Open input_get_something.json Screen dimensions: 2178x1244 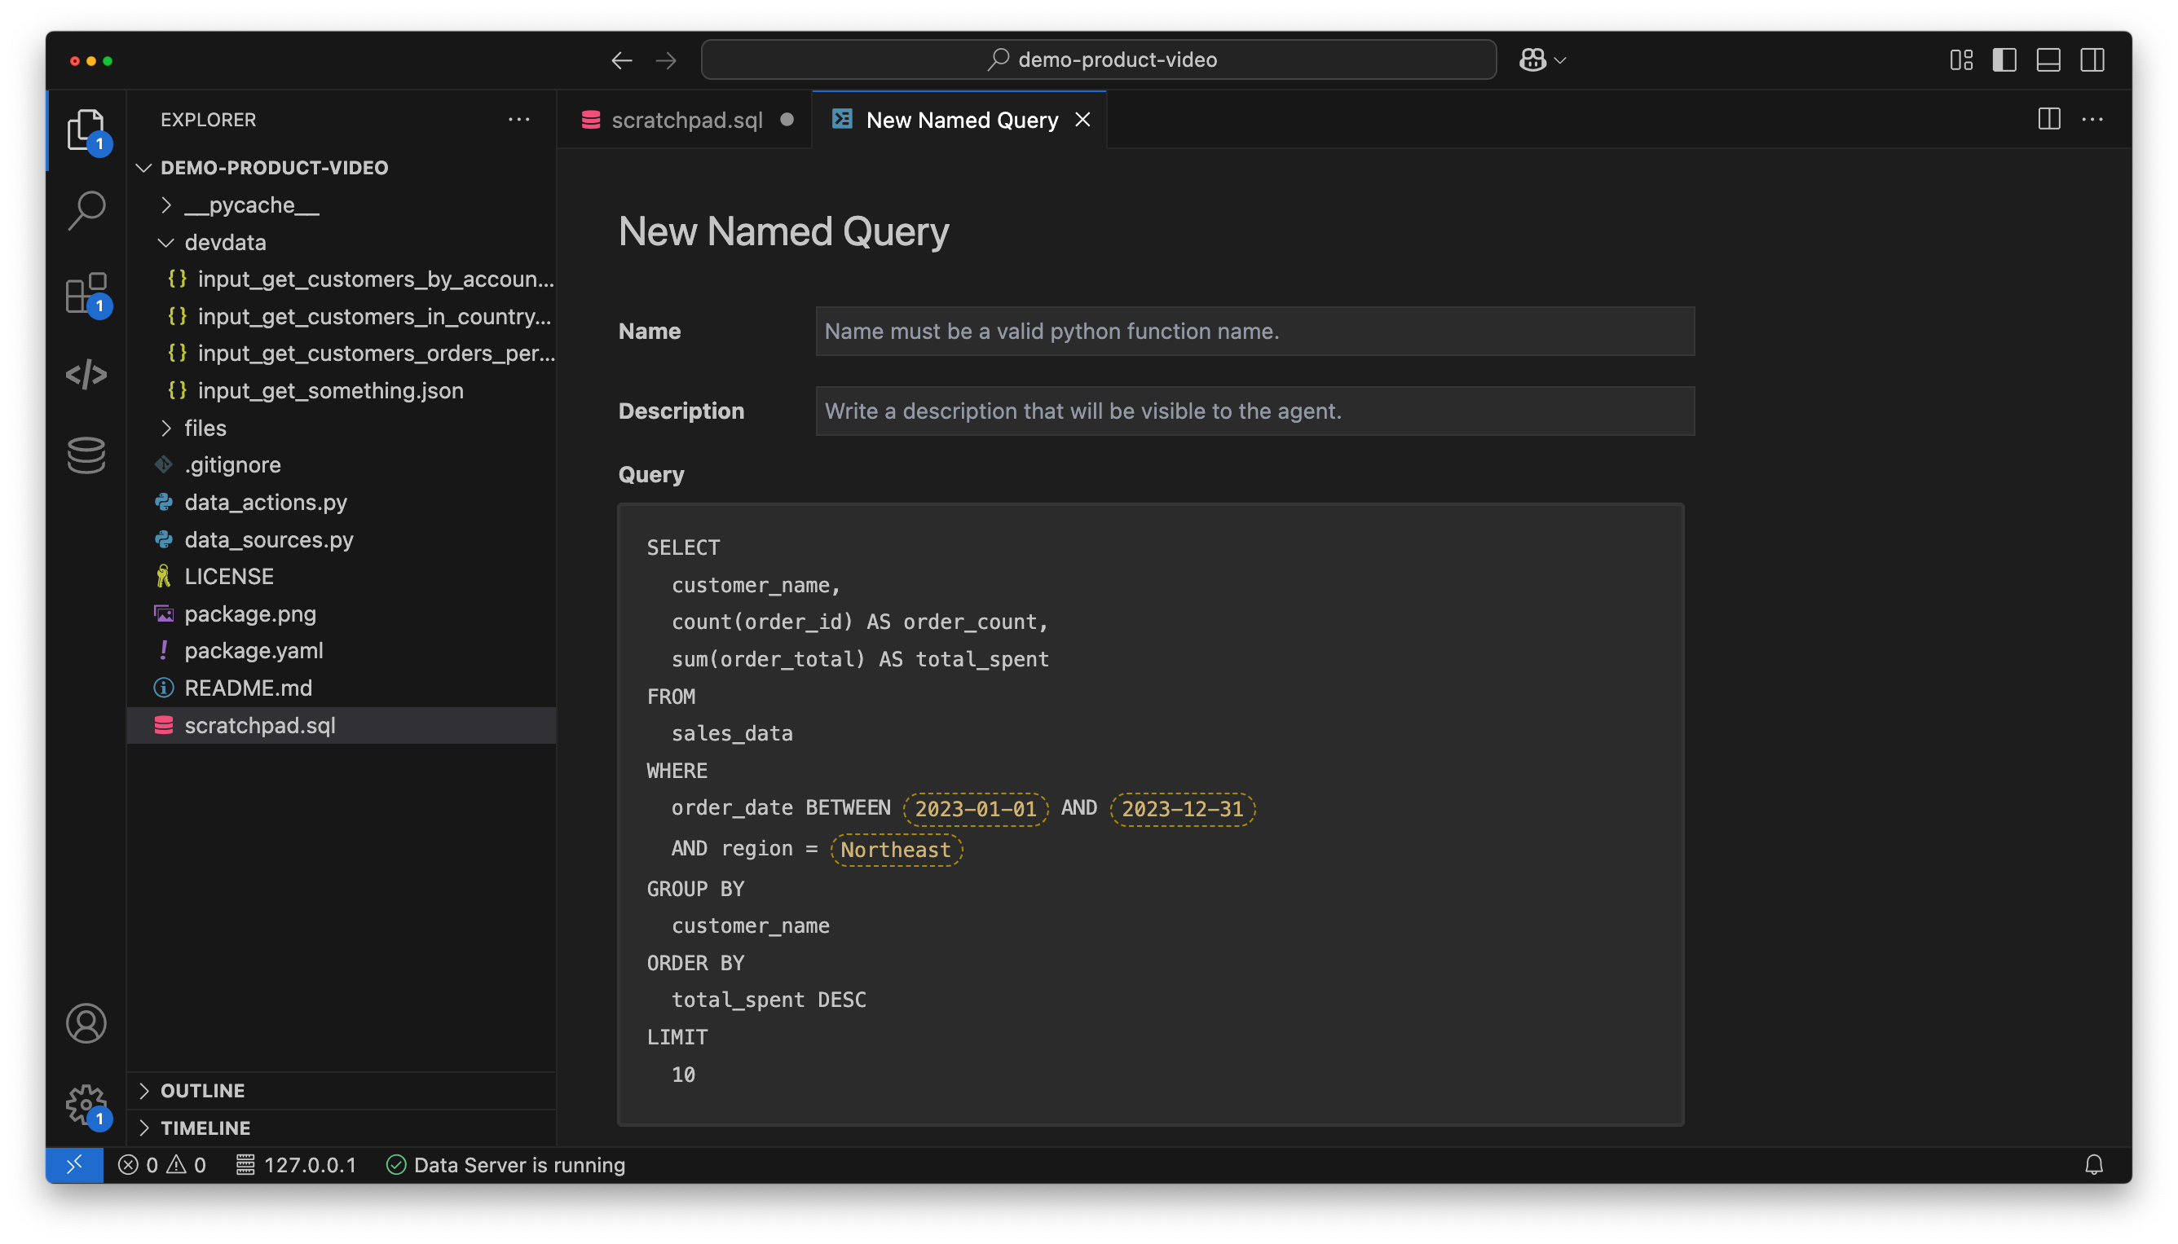pyautogui.click(x=342, y=390)
